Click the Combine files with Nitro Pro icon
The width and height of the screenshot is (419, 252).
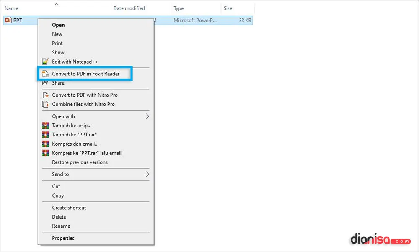tap(45, 104)
